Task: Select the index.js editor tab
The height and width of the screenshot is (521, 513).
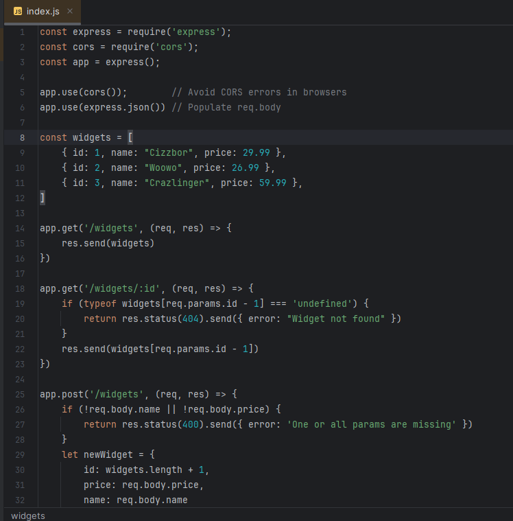Action: pos(43,12)
